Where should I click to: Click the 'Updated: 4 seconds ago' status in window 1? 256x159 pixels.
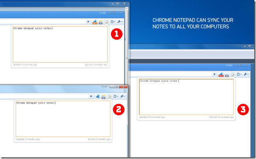(25, 65)
